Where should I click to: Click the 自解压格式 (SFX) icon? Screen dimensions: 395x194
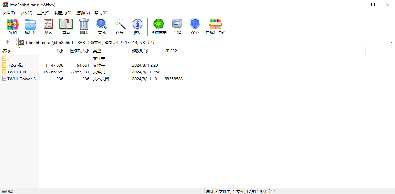click(216, 24)
